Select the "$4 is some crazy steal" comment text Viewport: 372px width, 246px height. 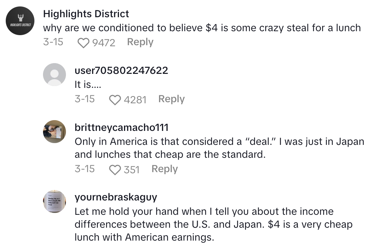point(202,28)
